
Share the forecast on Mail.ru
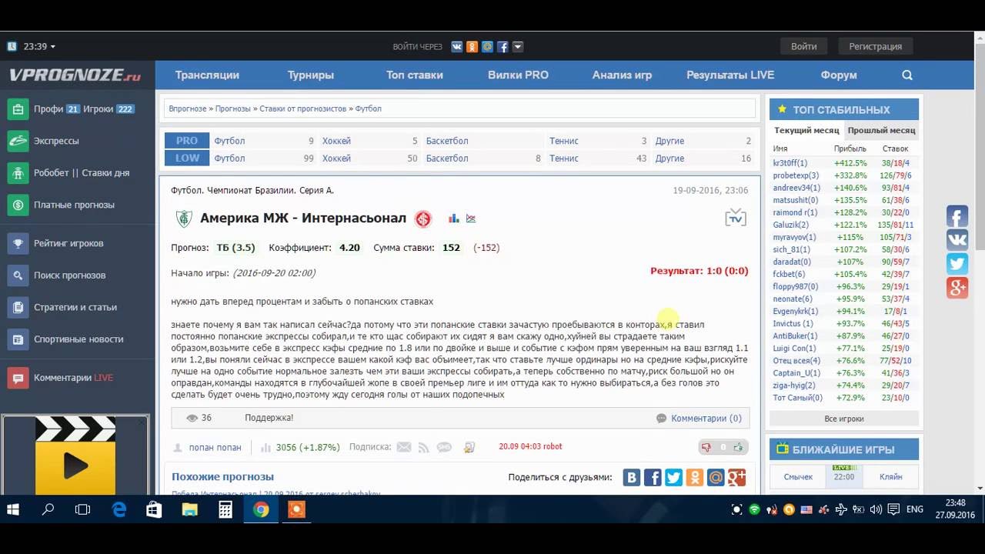716,478
